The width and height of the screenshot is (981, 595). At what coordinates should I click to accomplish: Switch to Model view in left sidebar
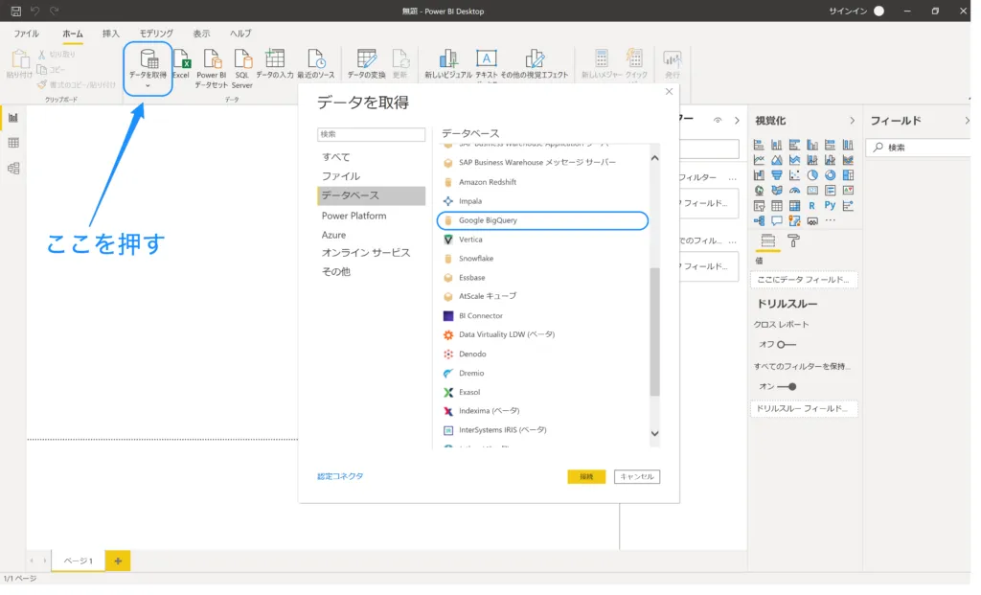point(13,170)
